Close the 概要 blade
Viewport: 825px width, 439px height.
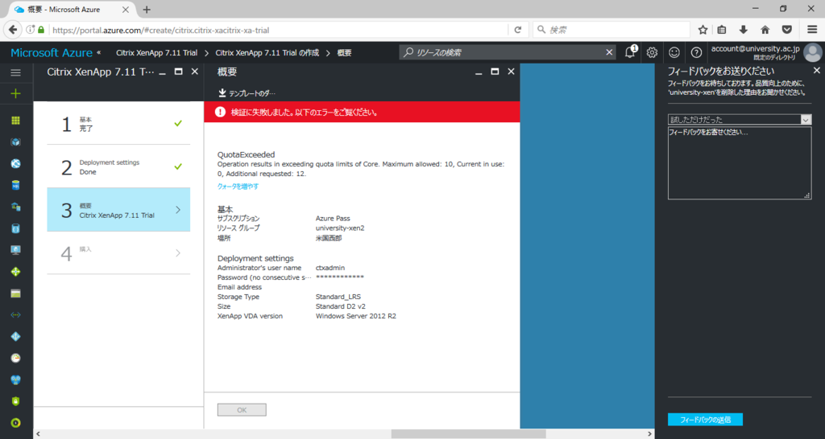coord(511,72)
